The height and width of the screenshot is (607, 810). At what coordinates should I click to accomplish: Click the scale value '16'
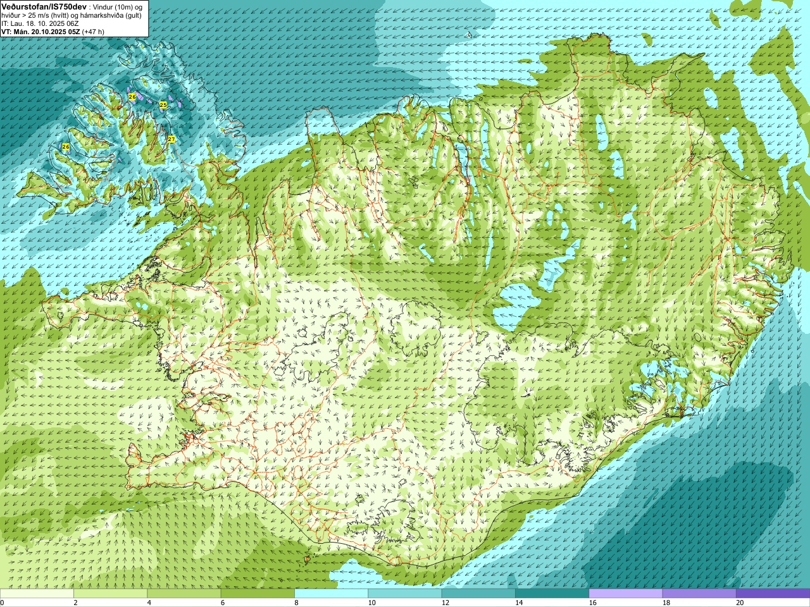tap(592, 603)
